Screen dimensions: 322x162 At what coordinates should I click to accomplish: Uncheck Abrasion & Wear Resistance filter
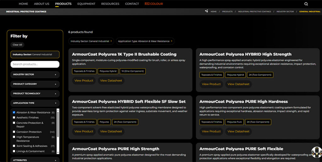point(14,113)
